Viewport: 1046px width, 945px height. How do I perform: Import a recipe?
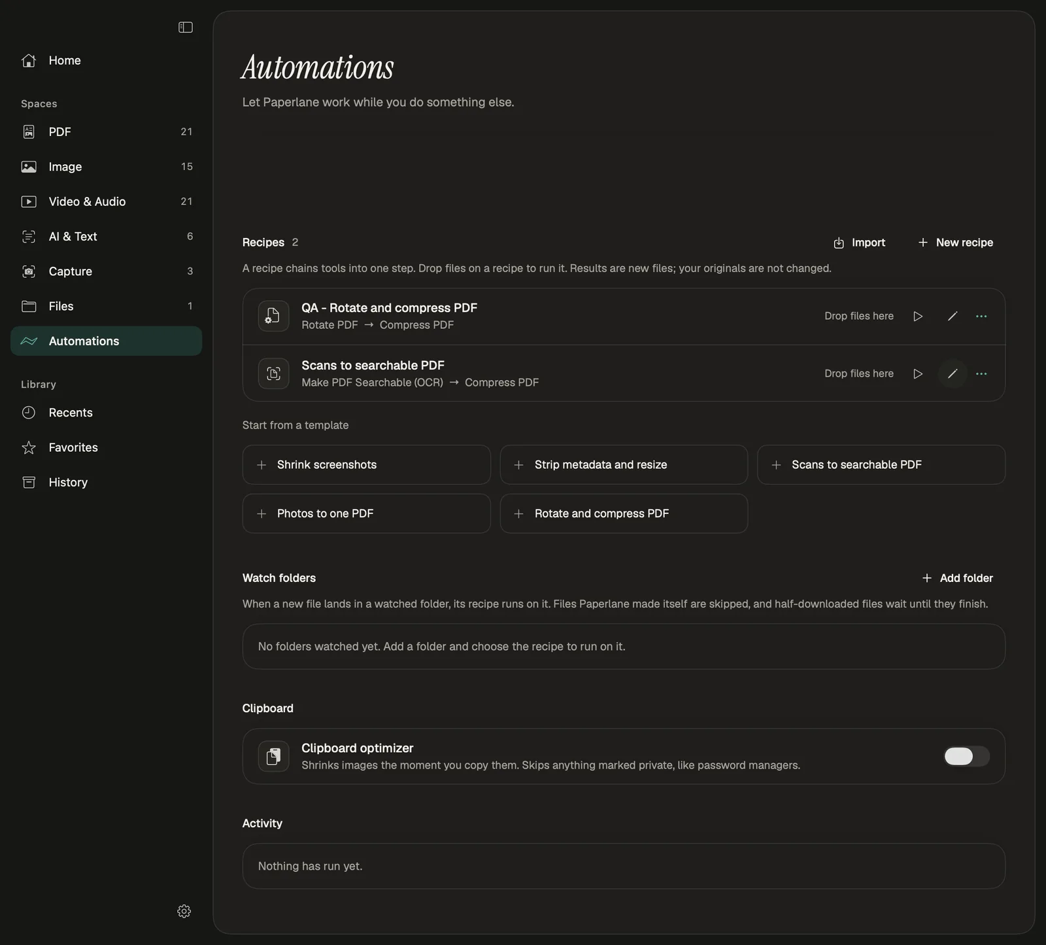point(859,243)
